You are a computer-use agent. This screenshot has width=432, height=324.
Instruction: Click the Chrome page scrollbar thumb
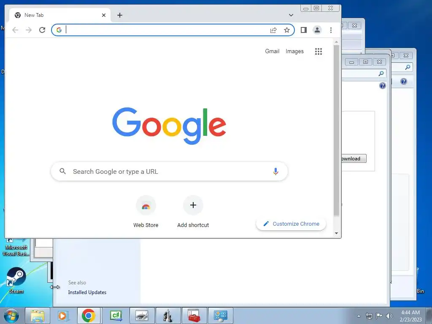(336, 131)
